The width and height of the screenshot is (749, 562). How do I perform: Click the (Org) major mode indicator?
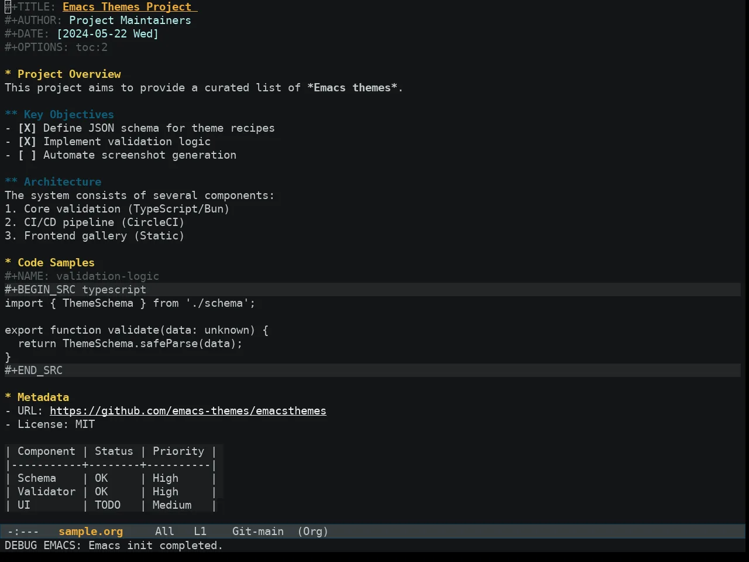tap(312, 532)
